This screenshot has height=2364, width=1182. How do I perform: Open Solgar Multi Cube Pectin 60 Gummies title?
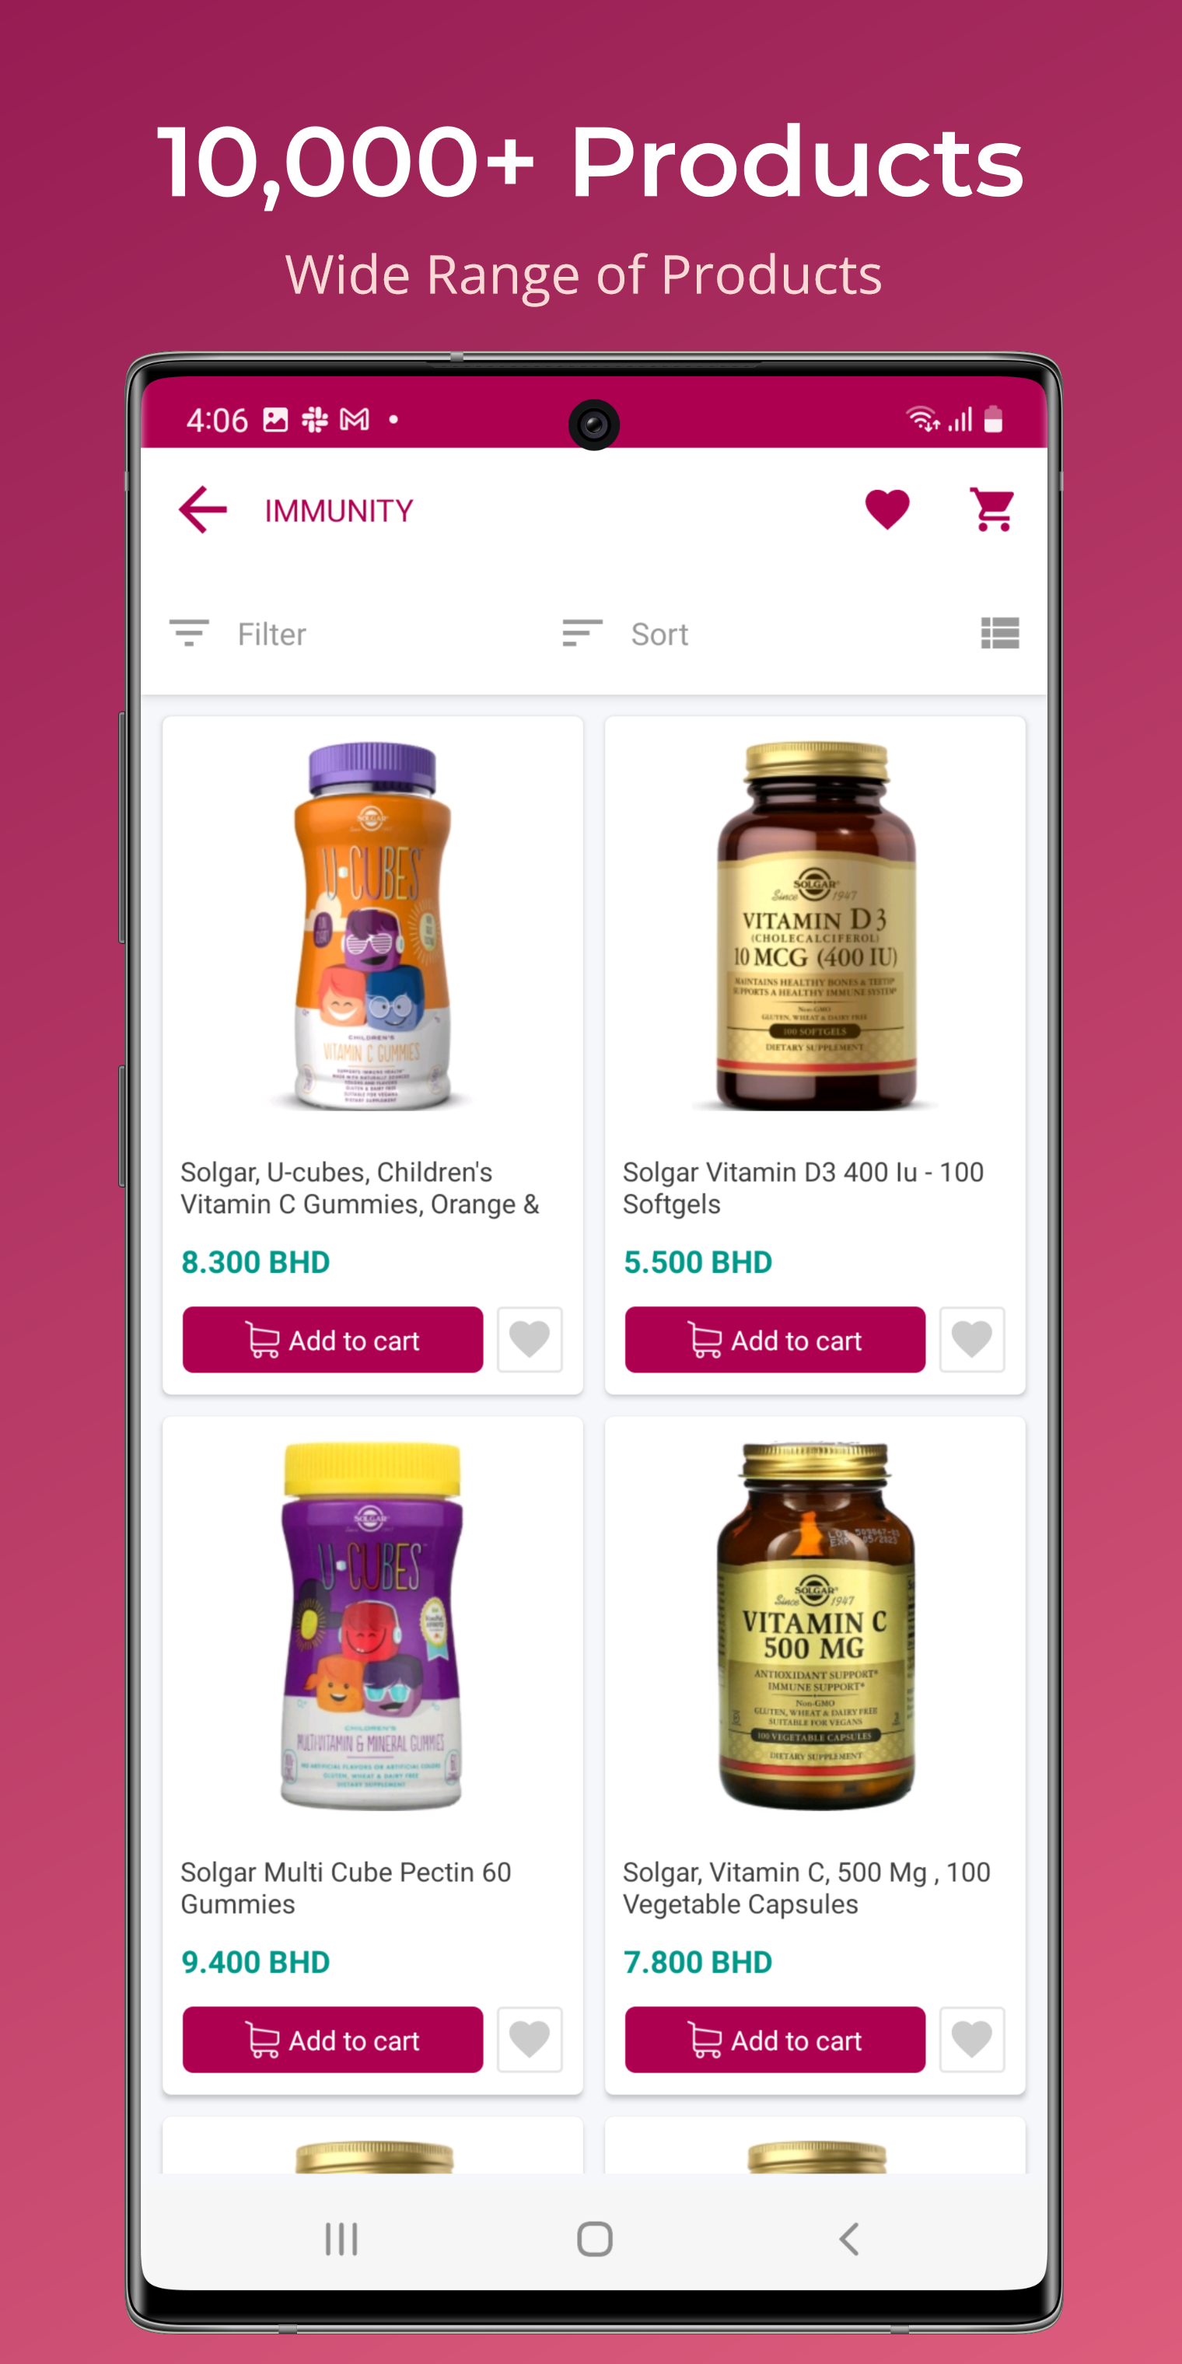pyautogui.click(x=346, y=1888)
